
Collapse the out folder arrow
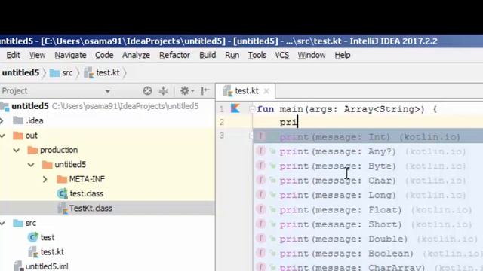click(x=2, y=135)
